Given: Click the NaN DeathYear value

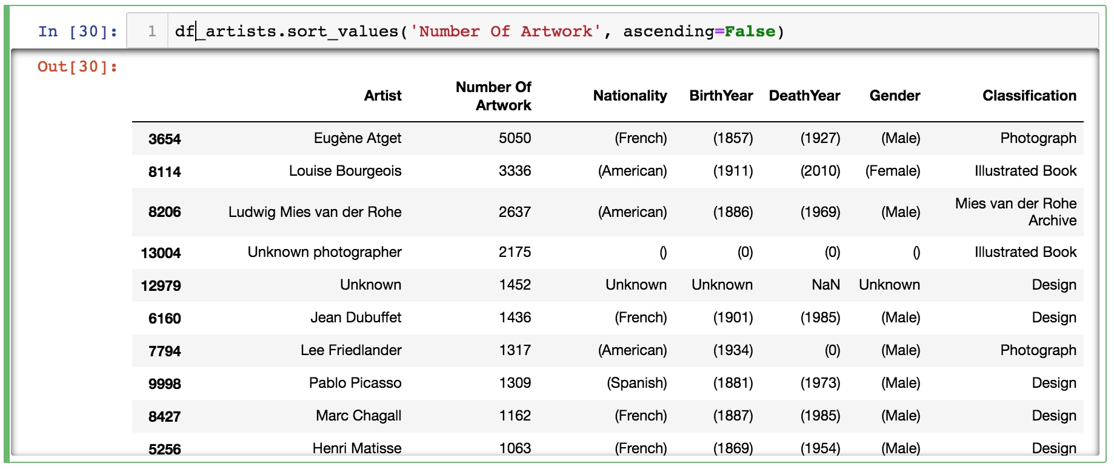Looking at the screenshot, I should point(825,285).
